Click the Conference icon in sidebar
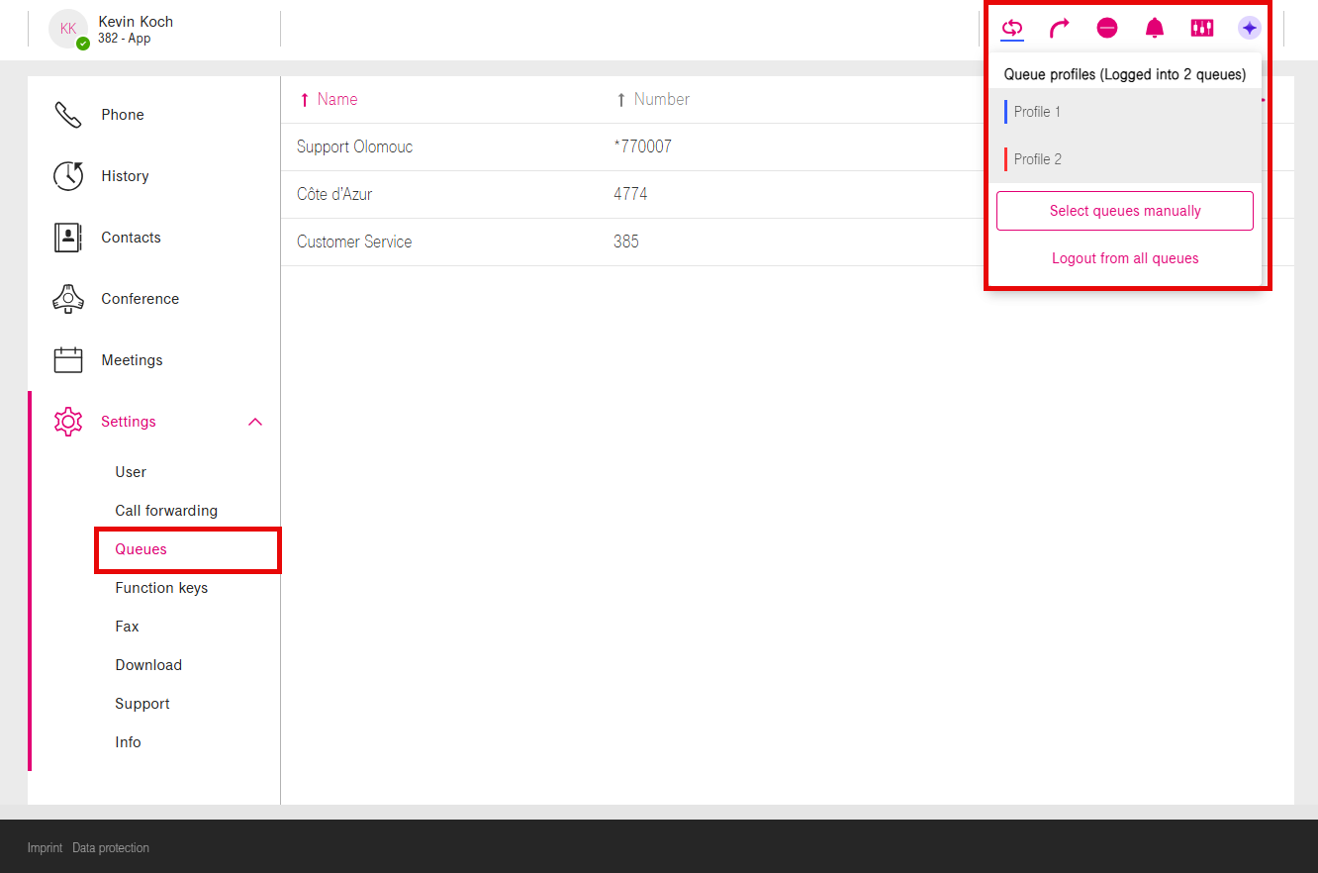 [68, 299]
